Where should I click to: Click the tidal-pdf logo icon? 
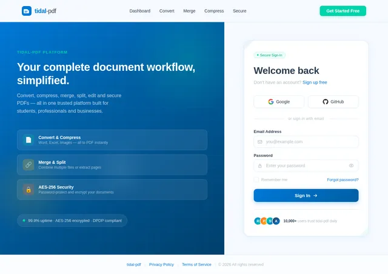[x=27, y=11]
